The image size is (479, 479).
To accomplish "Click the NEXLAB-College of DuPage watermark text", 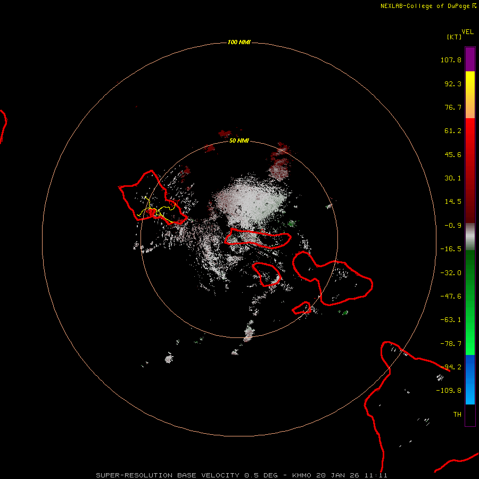I will pyautogui.click(x=428, y=6).
